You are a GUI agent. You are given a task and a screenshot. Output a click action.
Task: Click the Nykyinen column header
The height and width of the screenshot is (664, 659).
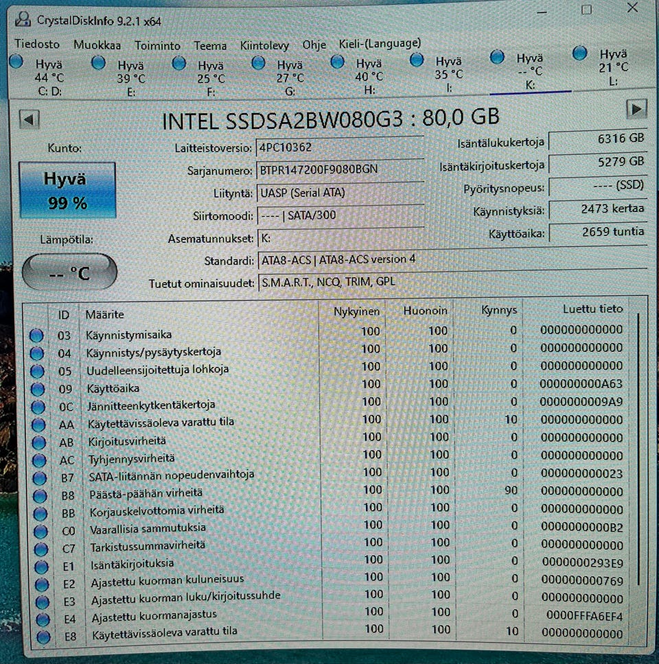[x=356, y=311]
